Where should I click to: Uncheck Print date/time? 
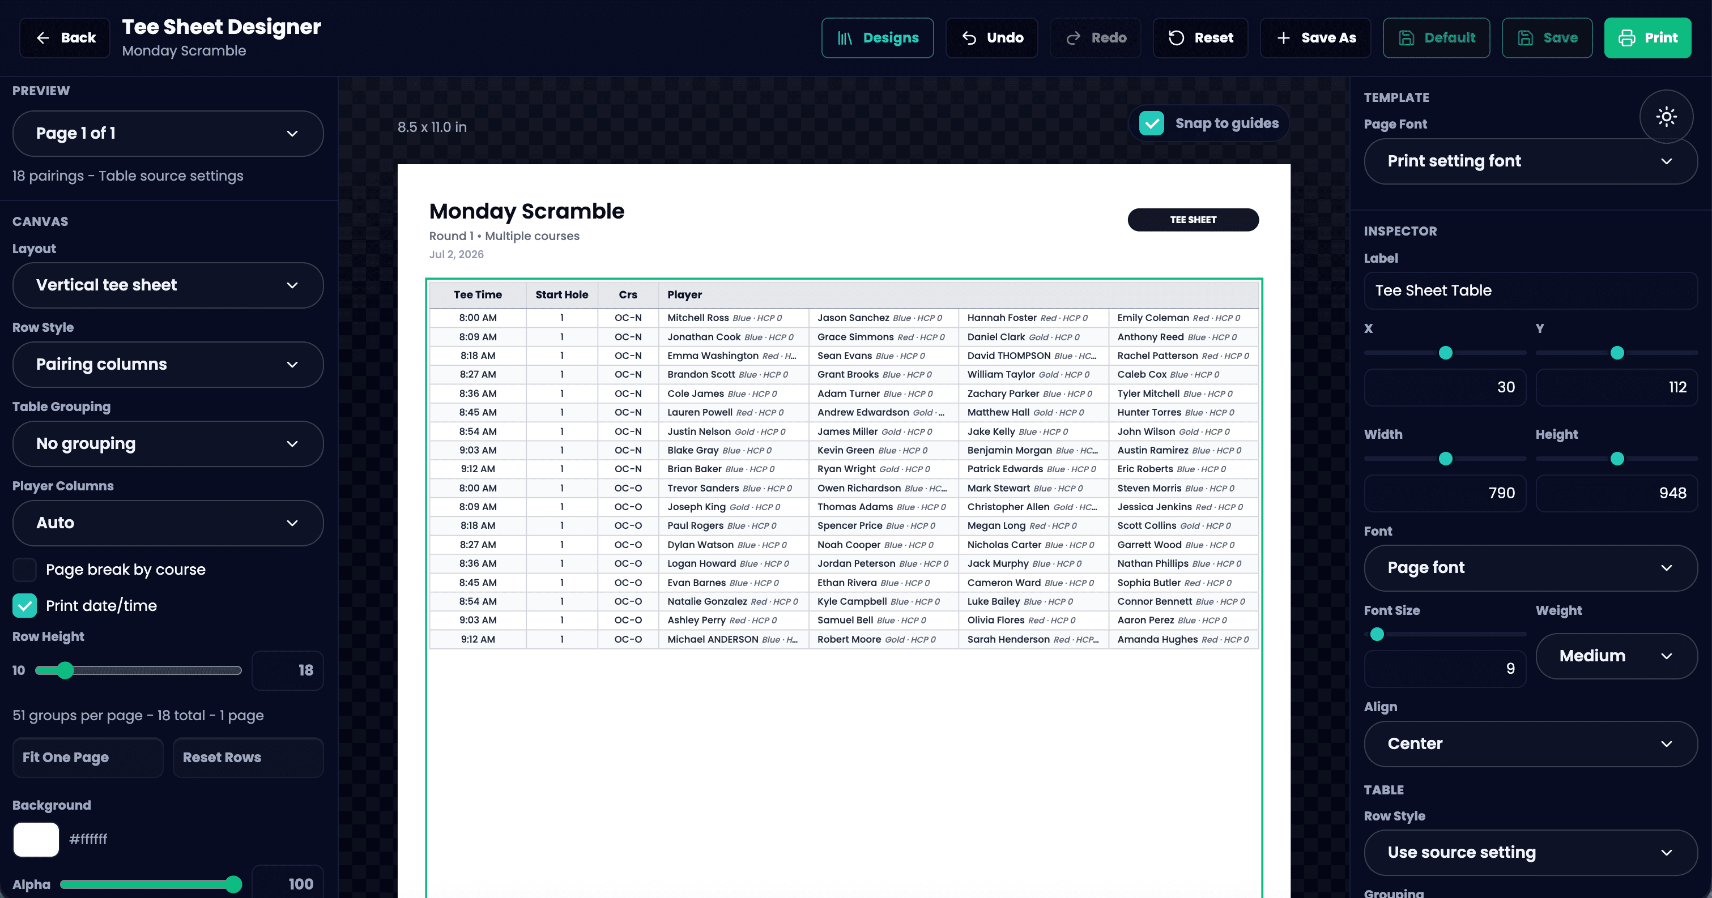tap(24, 606)
